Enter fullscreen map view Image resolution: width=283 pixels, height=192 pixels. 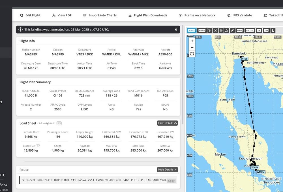pos(192,54)
